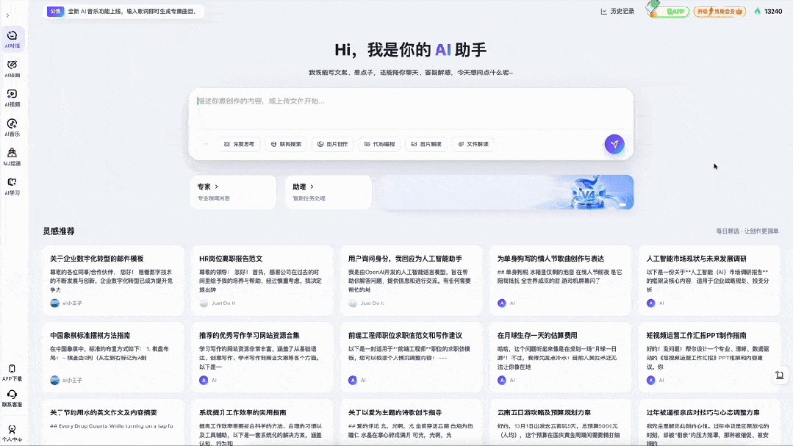Toggle 图片创作 image creation mode
The width and height of the screenshot is (793, 446).
333,144
